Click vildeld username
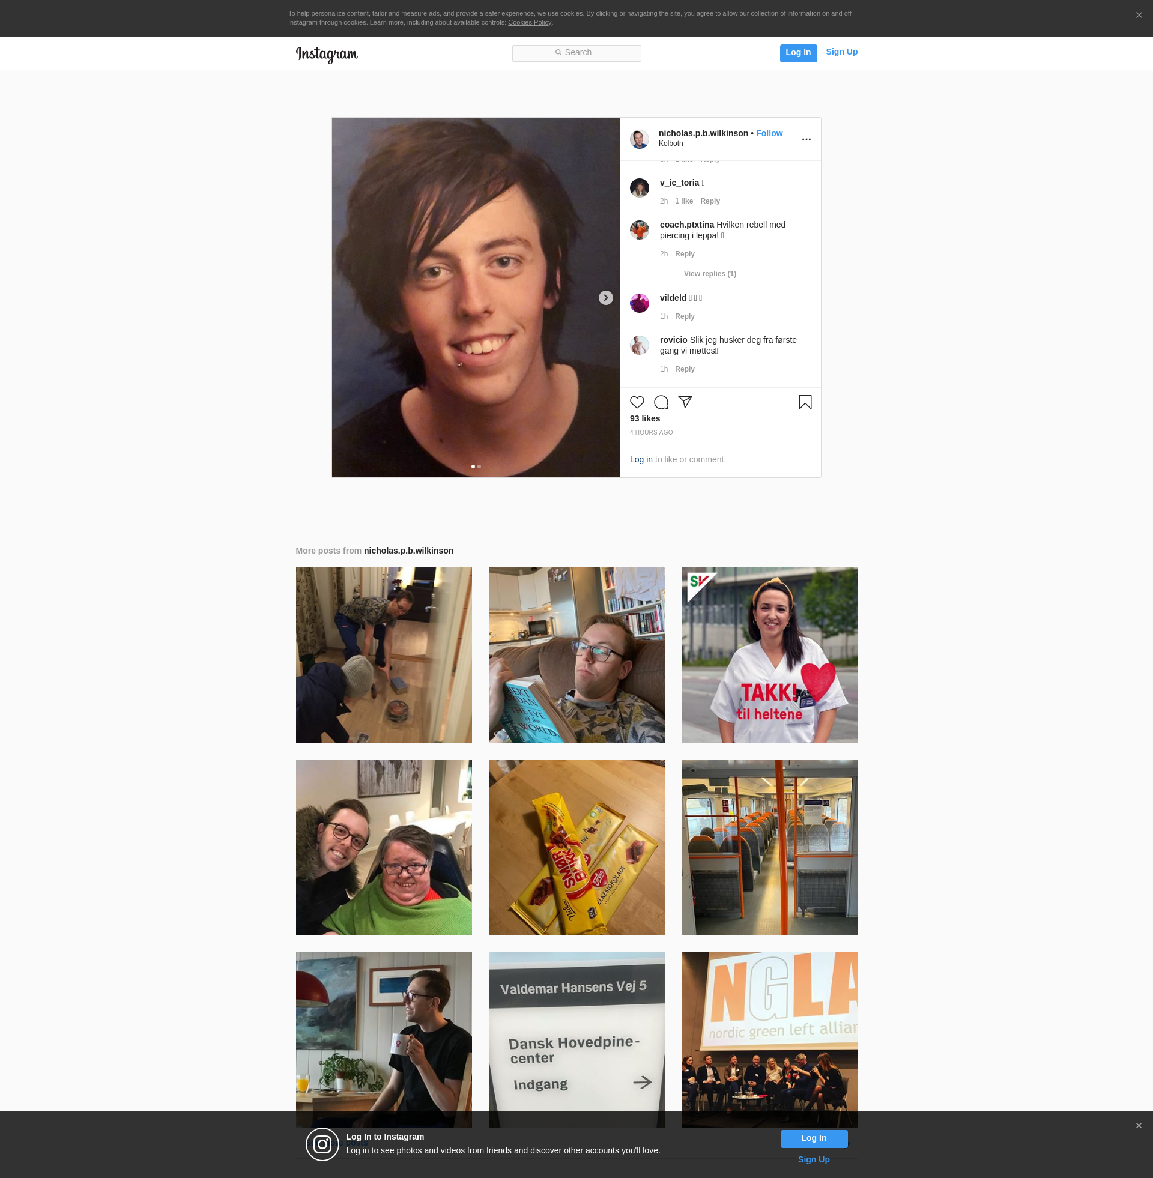Viewport: 1153px width, 1178px height. (673, 298)
